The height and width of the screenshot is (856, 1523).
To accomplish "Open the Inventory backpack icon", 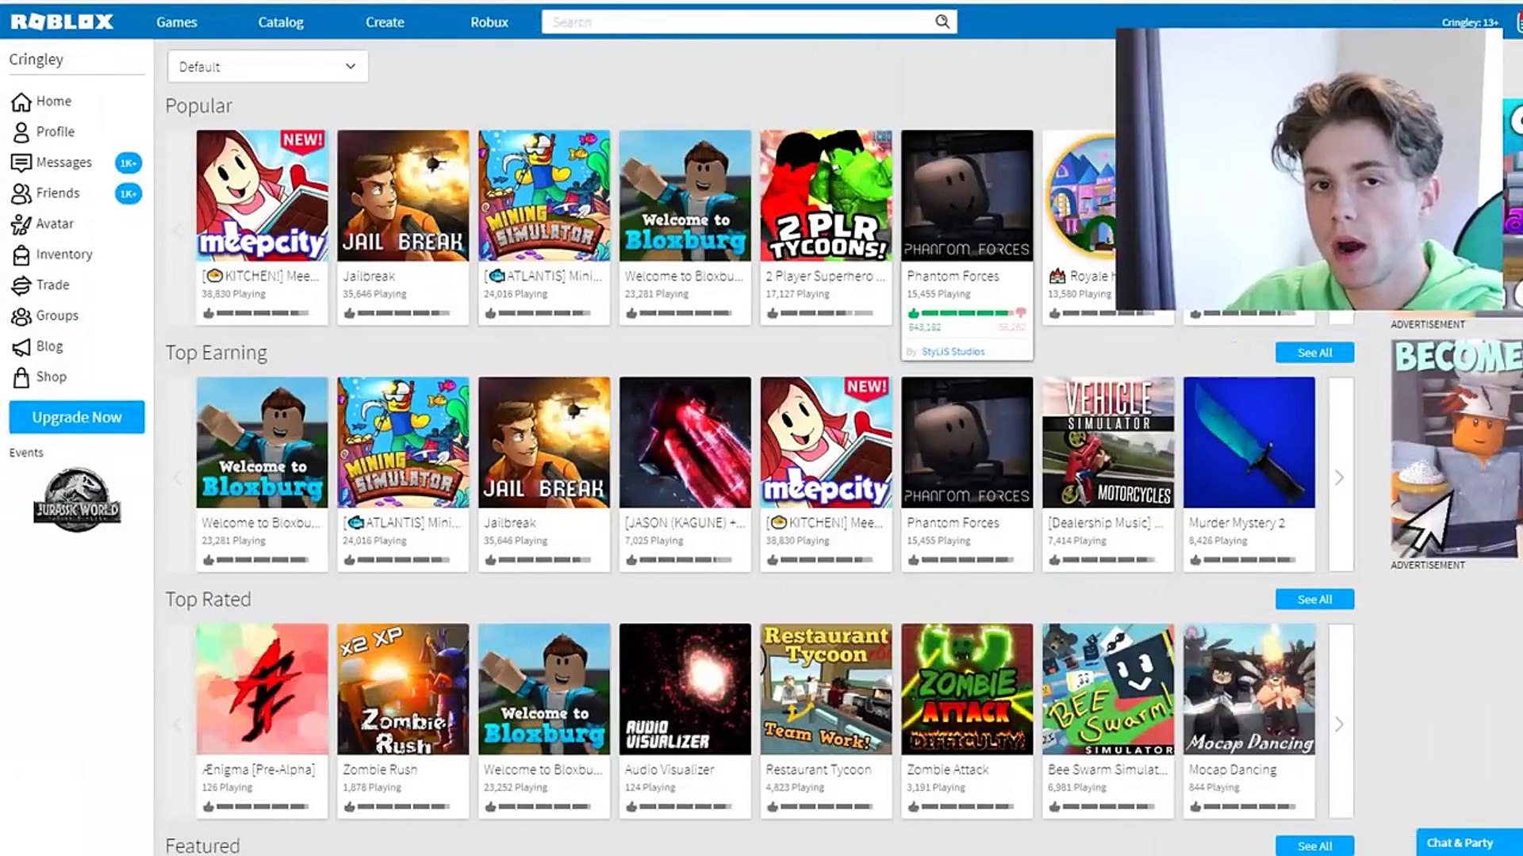I will pos(21,254).
